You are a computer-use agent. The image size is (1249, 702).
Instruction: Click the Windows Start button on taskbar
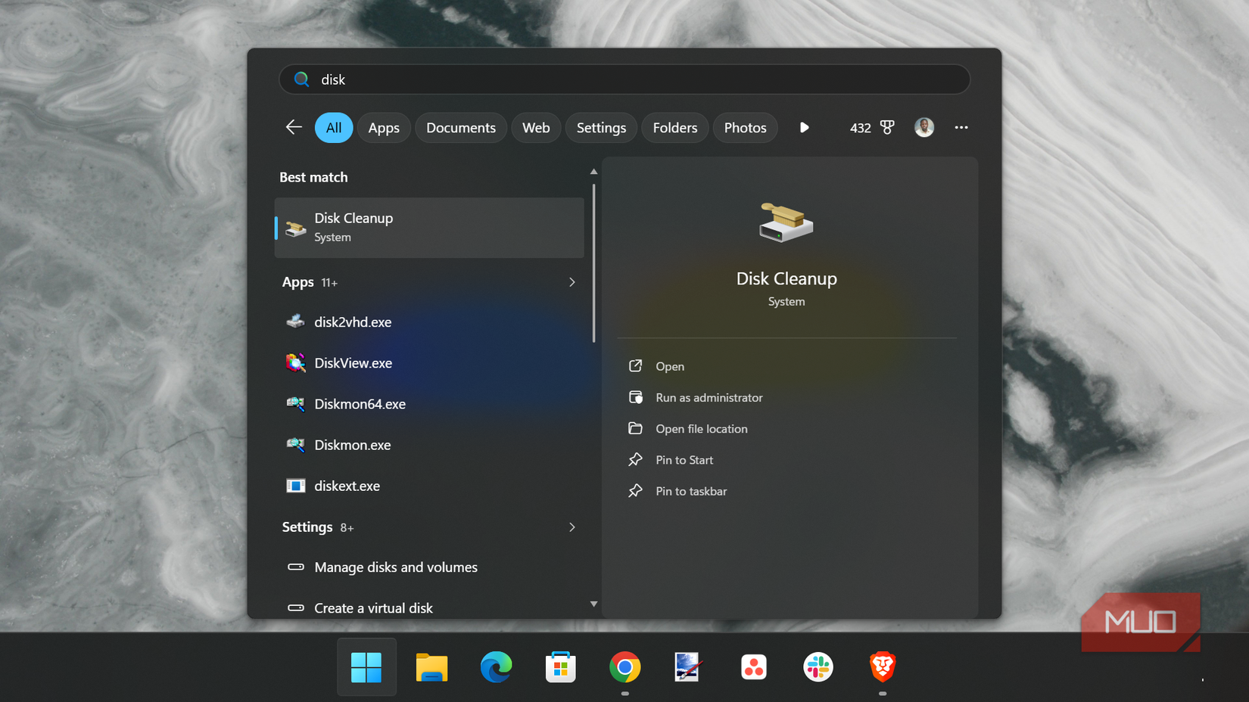pos(366,667)
